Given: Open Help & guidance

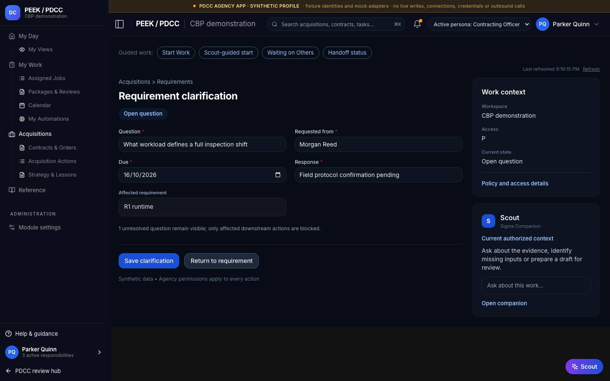Looking at the screenshot, I should (x=36, y=334).
